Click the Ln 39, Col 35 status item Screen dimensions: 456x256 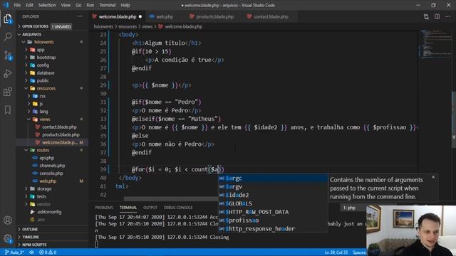[336, 252]
